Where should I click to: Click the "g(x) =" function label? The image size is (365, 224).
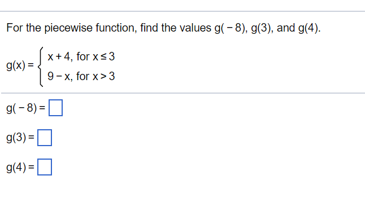pos(20,65)
